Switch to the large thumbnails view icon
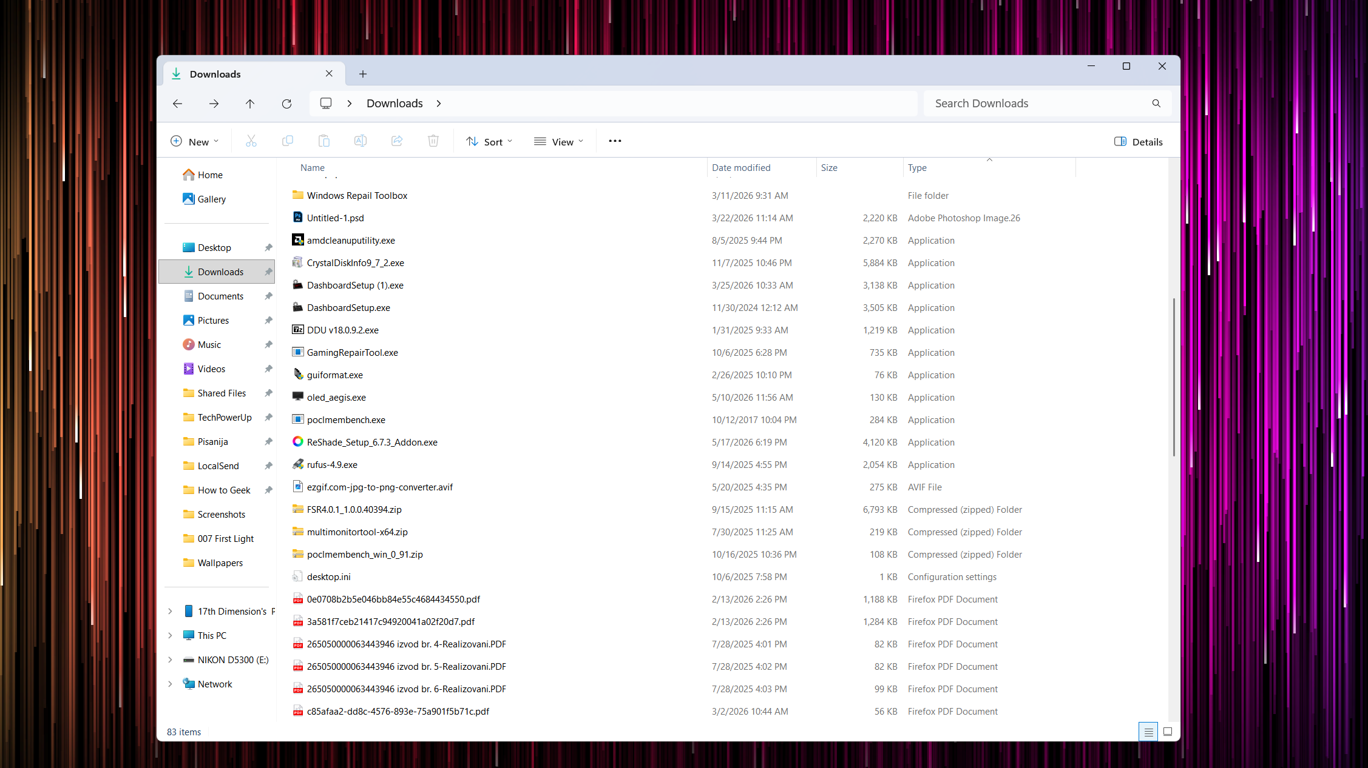 click(x=1168, y=732)
